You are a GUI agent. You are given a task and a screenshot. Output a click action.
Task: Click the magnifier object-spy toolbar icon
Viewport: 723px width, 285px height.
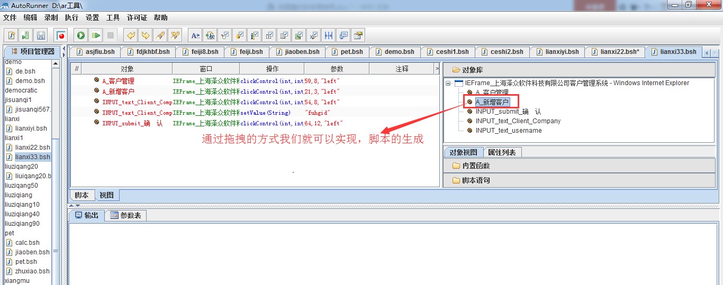click(x=210, y=35)
